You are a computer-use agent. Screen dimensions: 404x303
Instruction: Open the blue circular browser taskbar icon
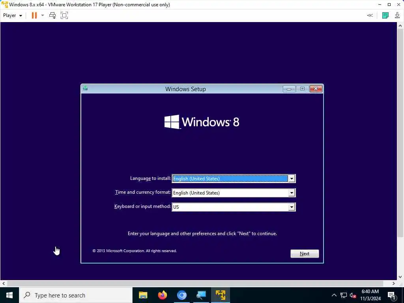point(181,295)
